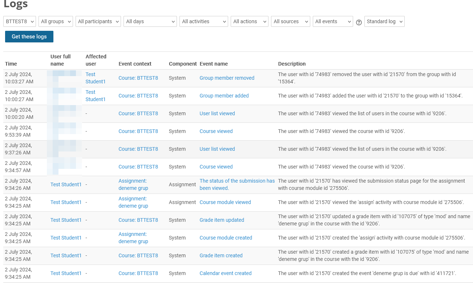Click the Component column header
This screenshot has height=283, width=473.
[x=183, y=64]
